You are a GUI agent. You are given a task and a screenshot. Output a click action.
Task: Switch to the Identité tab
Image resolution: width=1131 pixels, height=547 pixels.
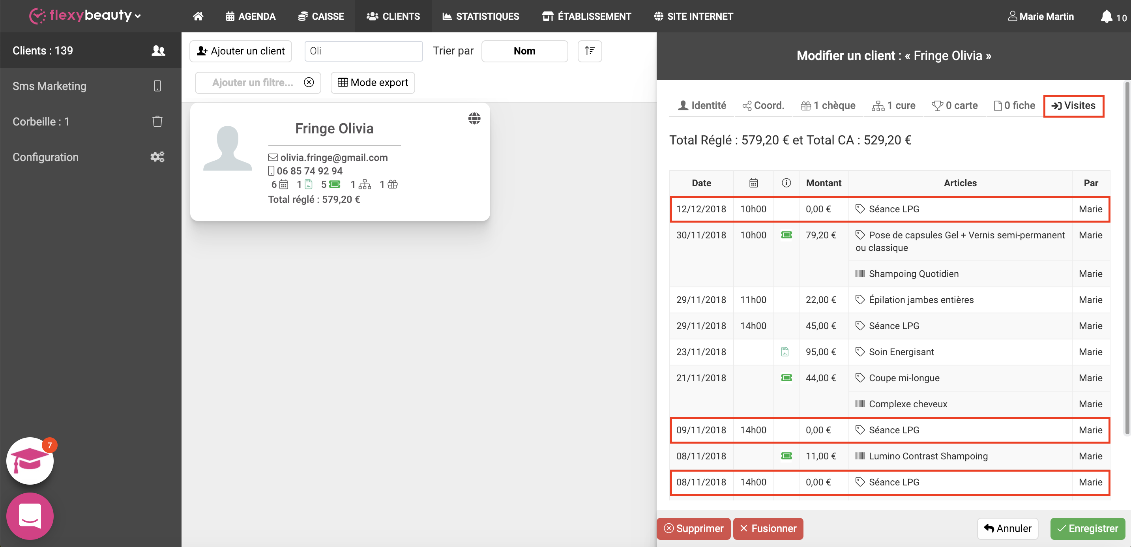702,105
